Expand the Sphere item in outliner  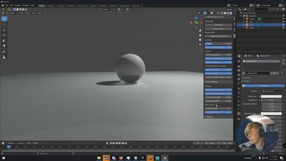[244, 28]
